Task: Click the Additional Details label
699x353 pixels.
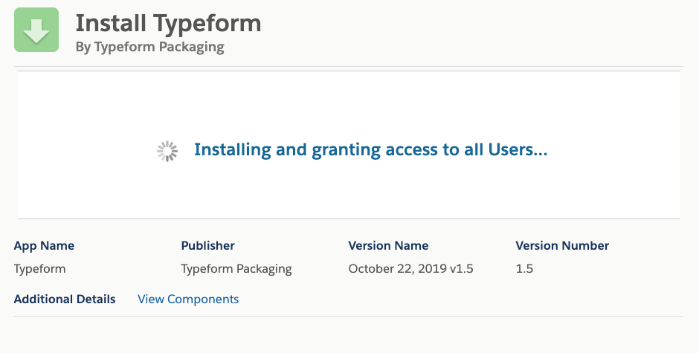Action: (65, 299)
